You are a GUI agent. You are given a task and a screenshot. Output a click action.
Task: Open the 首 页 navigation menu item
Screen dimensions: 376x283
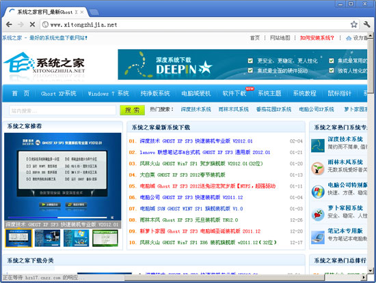pyautogui.click(x=21, y=93)
